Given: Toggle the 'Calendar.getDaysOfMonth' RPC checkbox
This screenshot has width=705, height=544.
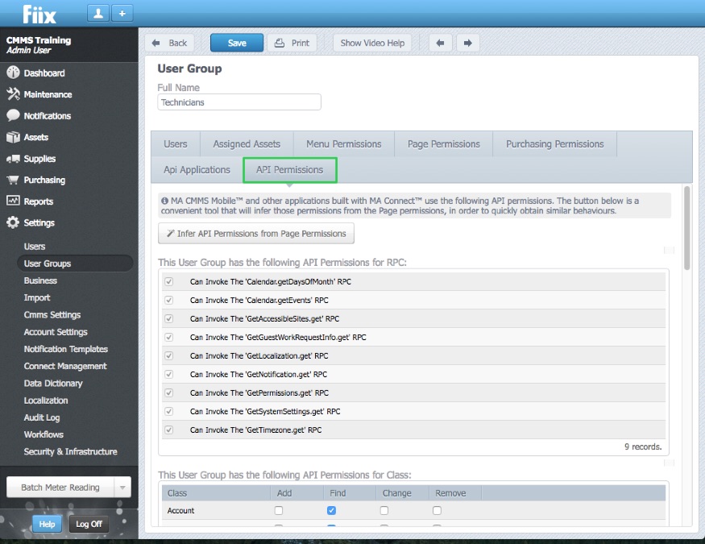Looking at the screenshot, I should pos(169,281).
